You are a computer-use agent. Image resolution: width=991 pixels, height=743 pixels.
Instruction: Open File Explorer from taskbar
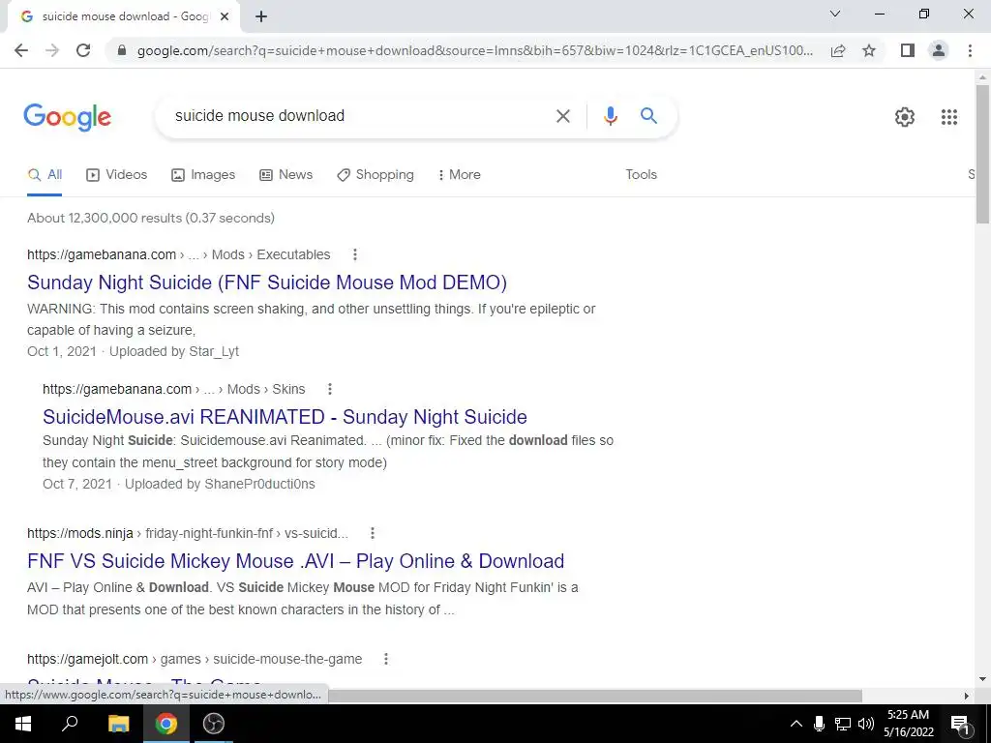pyautogui.click(x=118, y=724)
